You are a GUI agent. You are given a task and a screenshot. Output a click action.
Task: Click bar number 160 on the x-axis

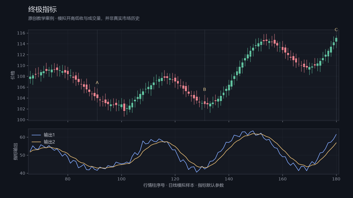[283, 179]
